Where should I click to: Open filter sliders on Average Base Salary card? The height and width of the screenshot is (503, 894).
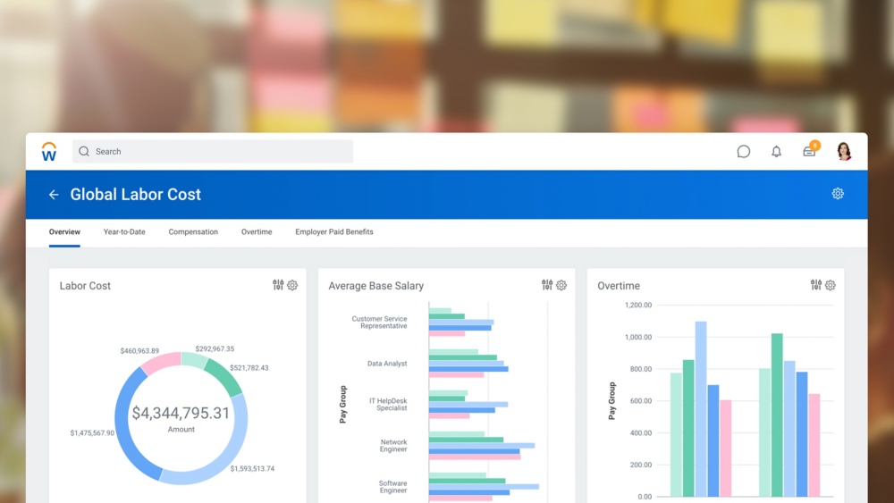point(547,285)
